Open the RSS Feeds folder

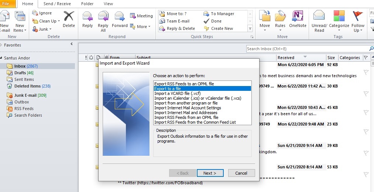(20, 109)
